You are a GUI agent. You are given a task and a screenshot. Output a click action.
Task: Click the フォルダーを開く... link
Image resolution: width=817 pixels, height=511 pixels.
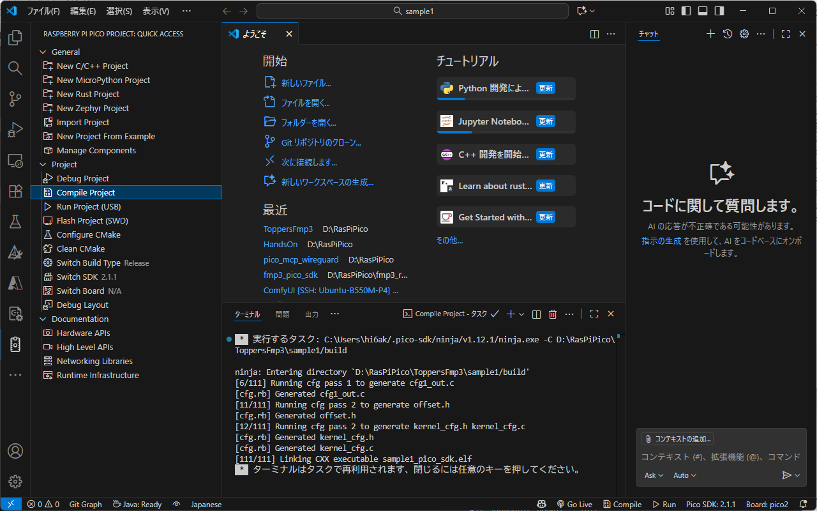(309, 123)
